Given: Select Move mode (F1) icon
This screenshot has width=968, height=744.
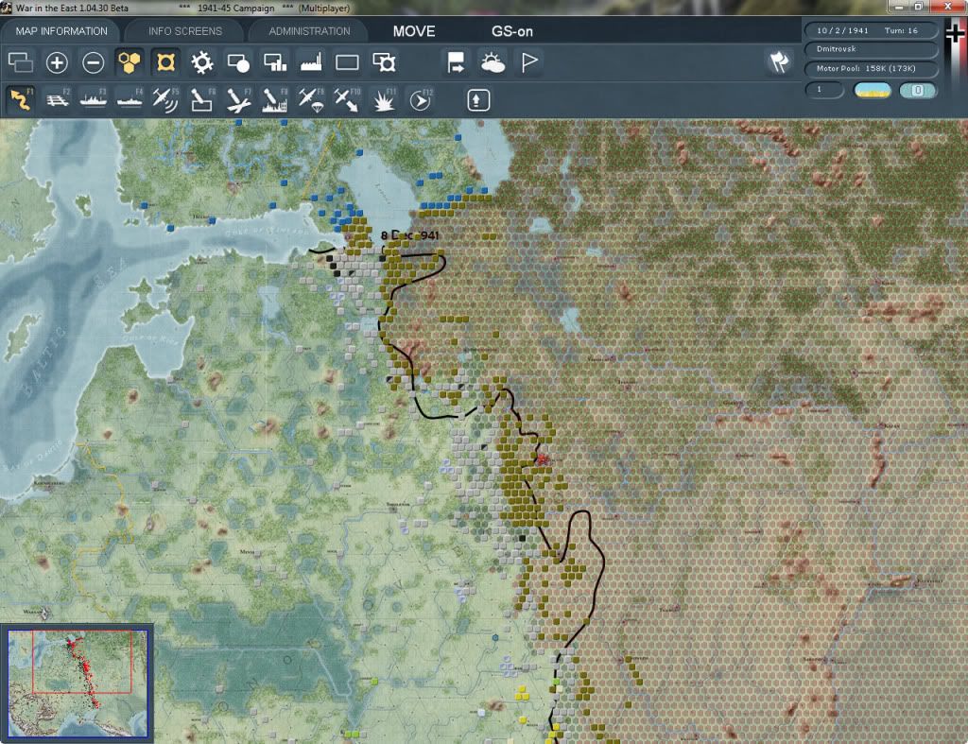Looking at the screenshot, I should pos(21,99).
